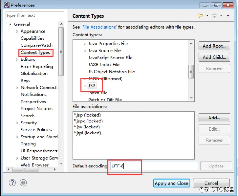Select JSON (Illformed) content type

[x=105, y=79]
